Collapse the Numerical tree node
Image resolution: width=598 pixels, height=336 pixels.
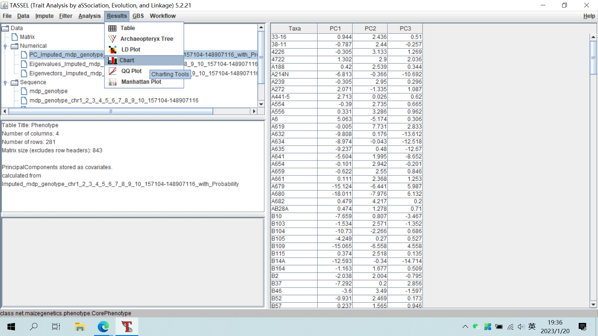click(x=5, y=46)
